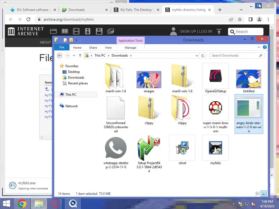Image resolution: width=279 pixels, height=209 pixels.
Task: Open the File menu in Explorer
Action: 62,47
